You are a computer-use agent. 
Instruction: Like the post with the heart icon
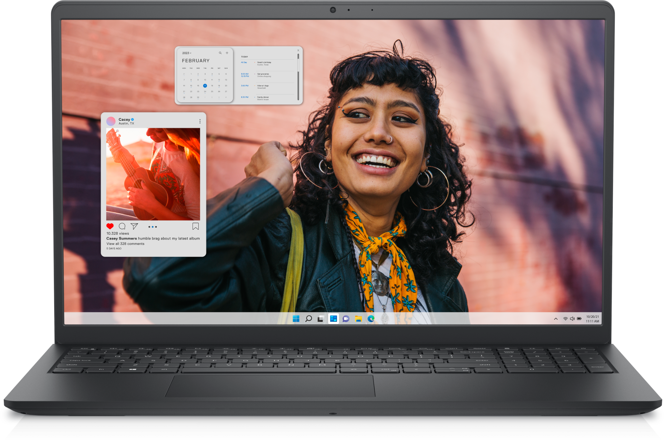pos(110,226)
